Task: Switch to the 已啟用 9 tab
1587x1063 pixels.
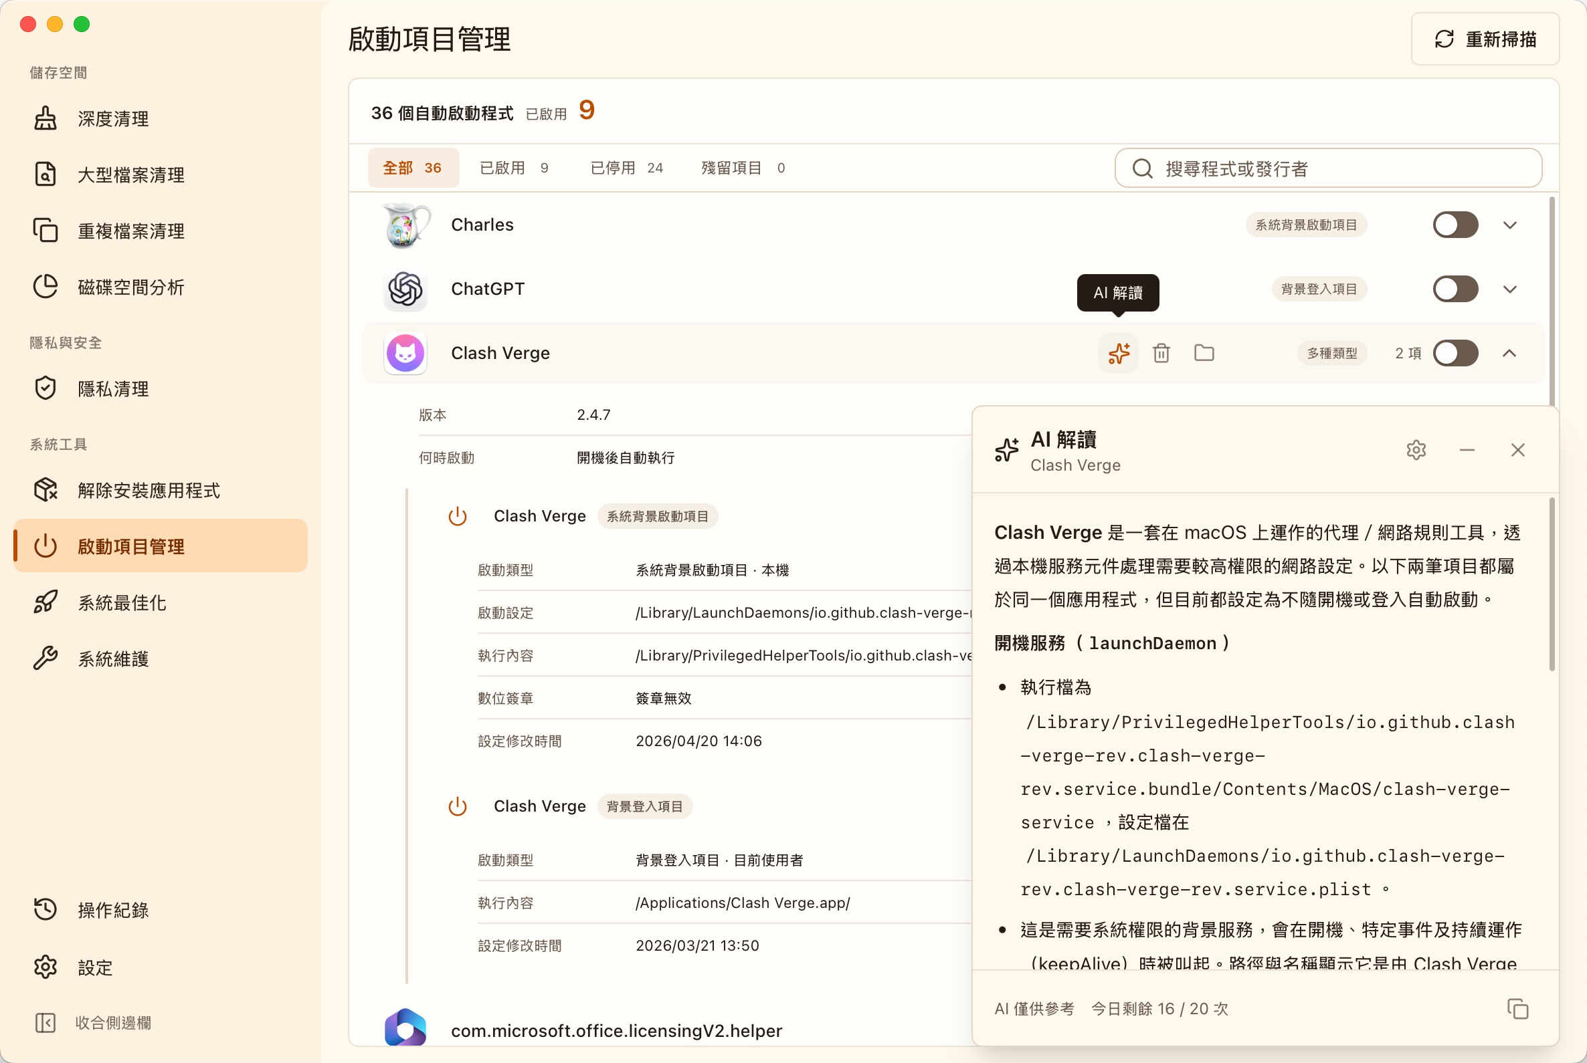Action: (x=514, y=167)
